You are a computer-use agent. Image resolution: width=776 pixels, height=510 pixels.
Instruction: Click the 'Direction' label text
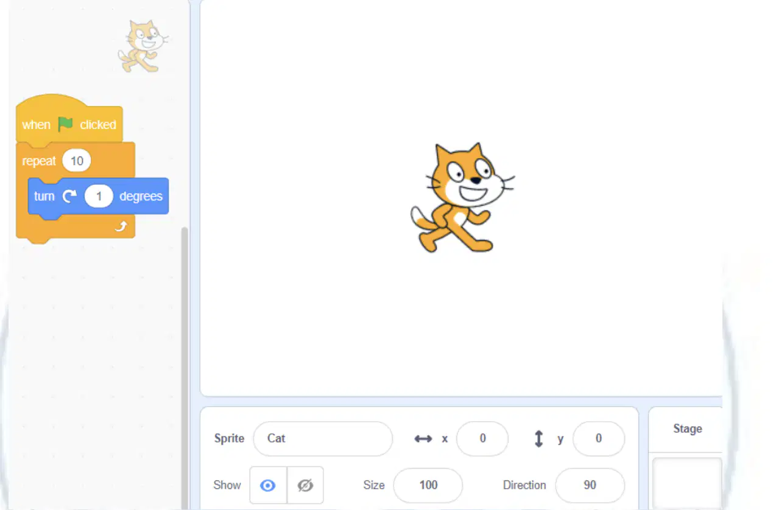(x=524, y=485)
